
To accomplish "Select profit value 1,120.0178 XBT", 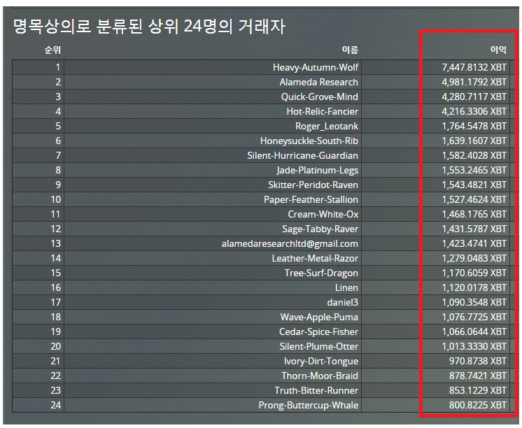I will (x=474, y=287).
